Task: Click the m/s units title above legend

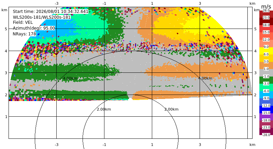Action: pyautogui.click(x=266, y=6)
